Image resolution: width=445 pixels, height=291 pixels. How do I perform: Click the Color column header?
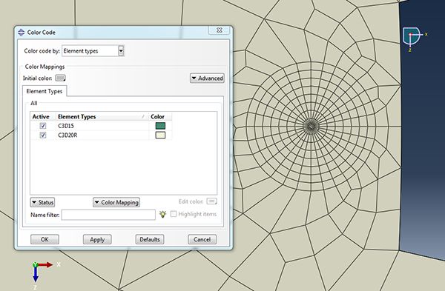[x=160, y=117]
